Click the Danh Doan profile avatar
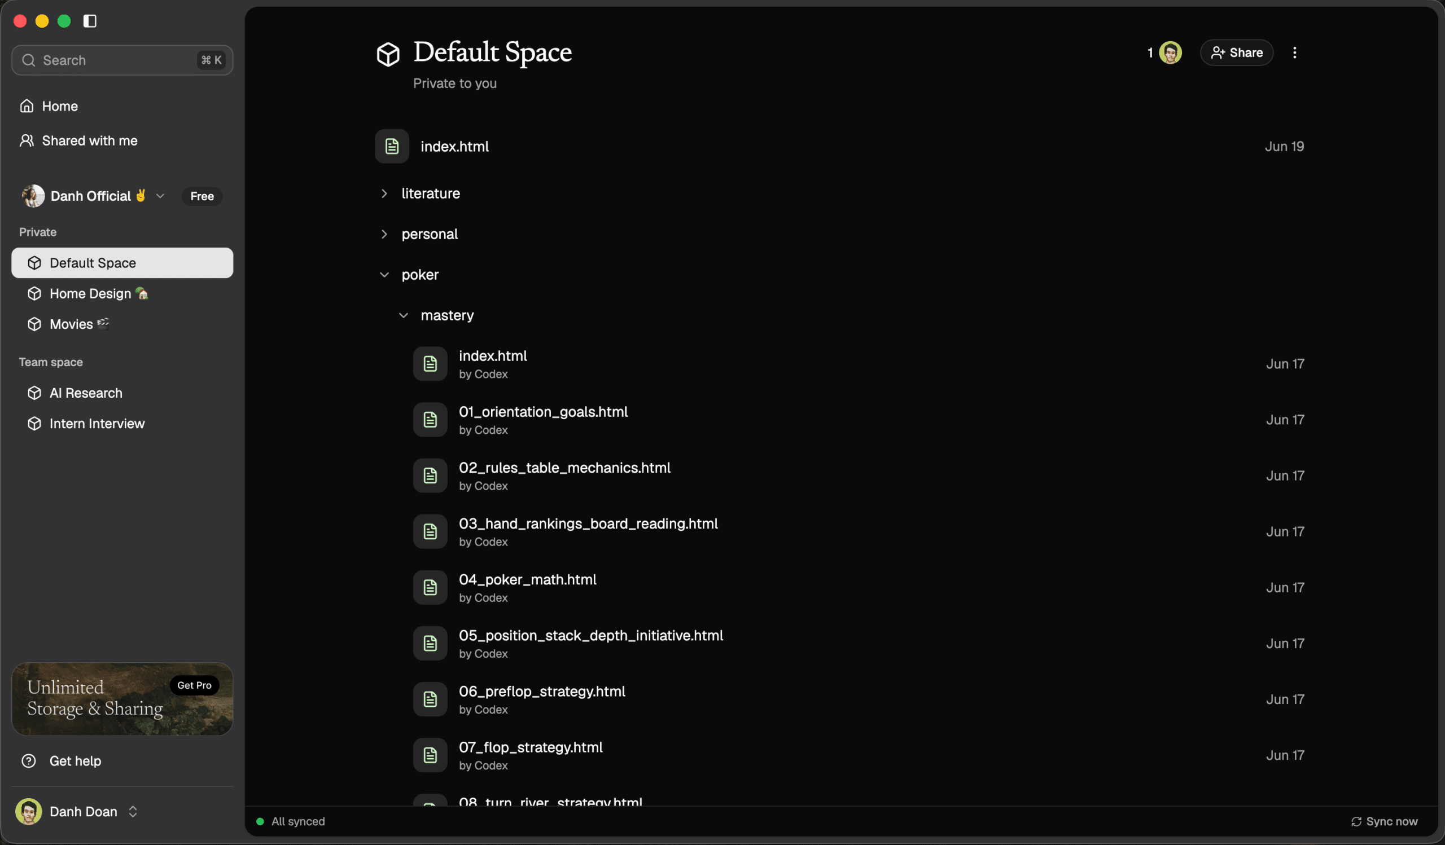The height and width of the screenshot is (845, 1445). (29, 811)
